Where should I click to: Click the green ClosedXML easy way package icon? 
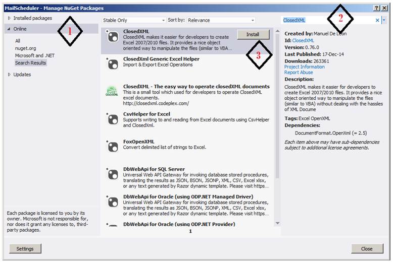[x=112, y=91]
